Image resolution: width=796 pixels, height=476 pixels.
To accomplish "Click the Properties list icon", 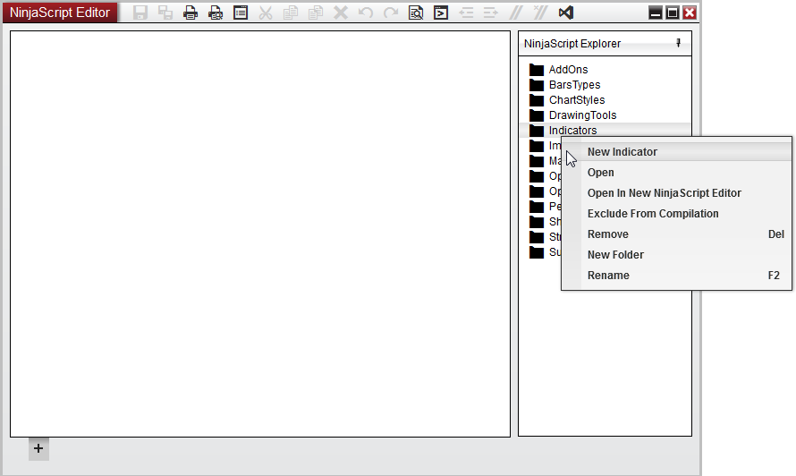I will [x=241, y=13].
